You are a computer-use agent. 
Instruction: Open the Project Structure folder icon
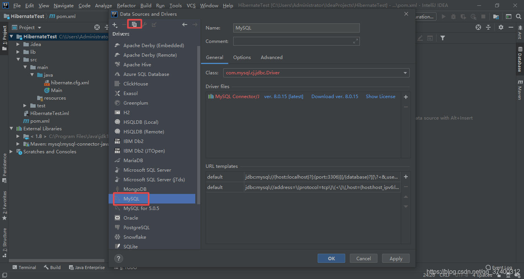496,16
